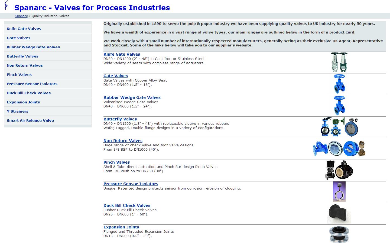Follow the Gate Valves product card heading link

click(x=116, y=76)
